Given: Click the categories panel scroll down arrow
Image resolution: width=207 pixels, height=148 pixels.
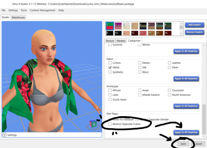Looking at the screenshot, I should click(x=204, y=136).
